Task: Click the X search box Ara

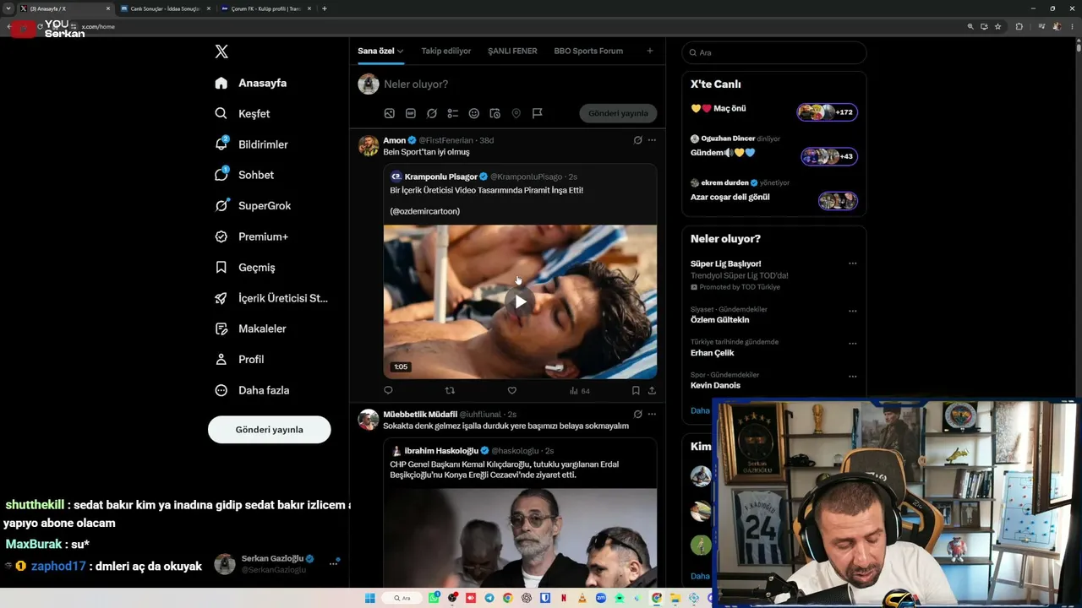Action: point(774,52)
